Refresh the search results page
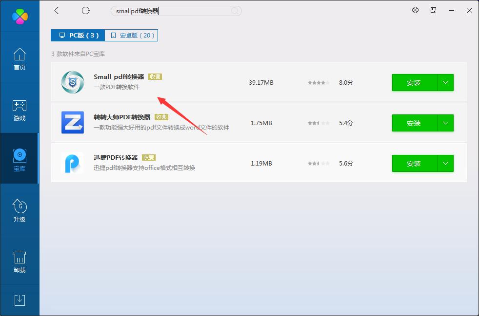479x316 pixels. pyautogui.click(x=85, y=11)
